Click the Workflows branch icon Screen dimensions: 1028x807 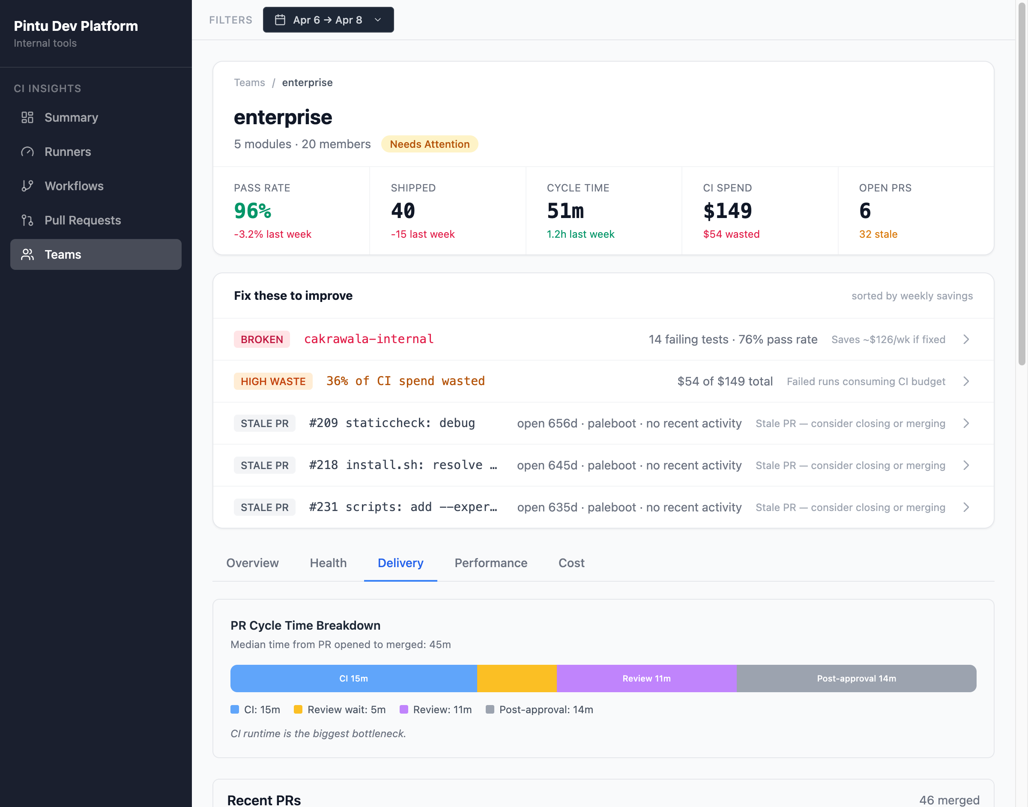pos(27,185)
